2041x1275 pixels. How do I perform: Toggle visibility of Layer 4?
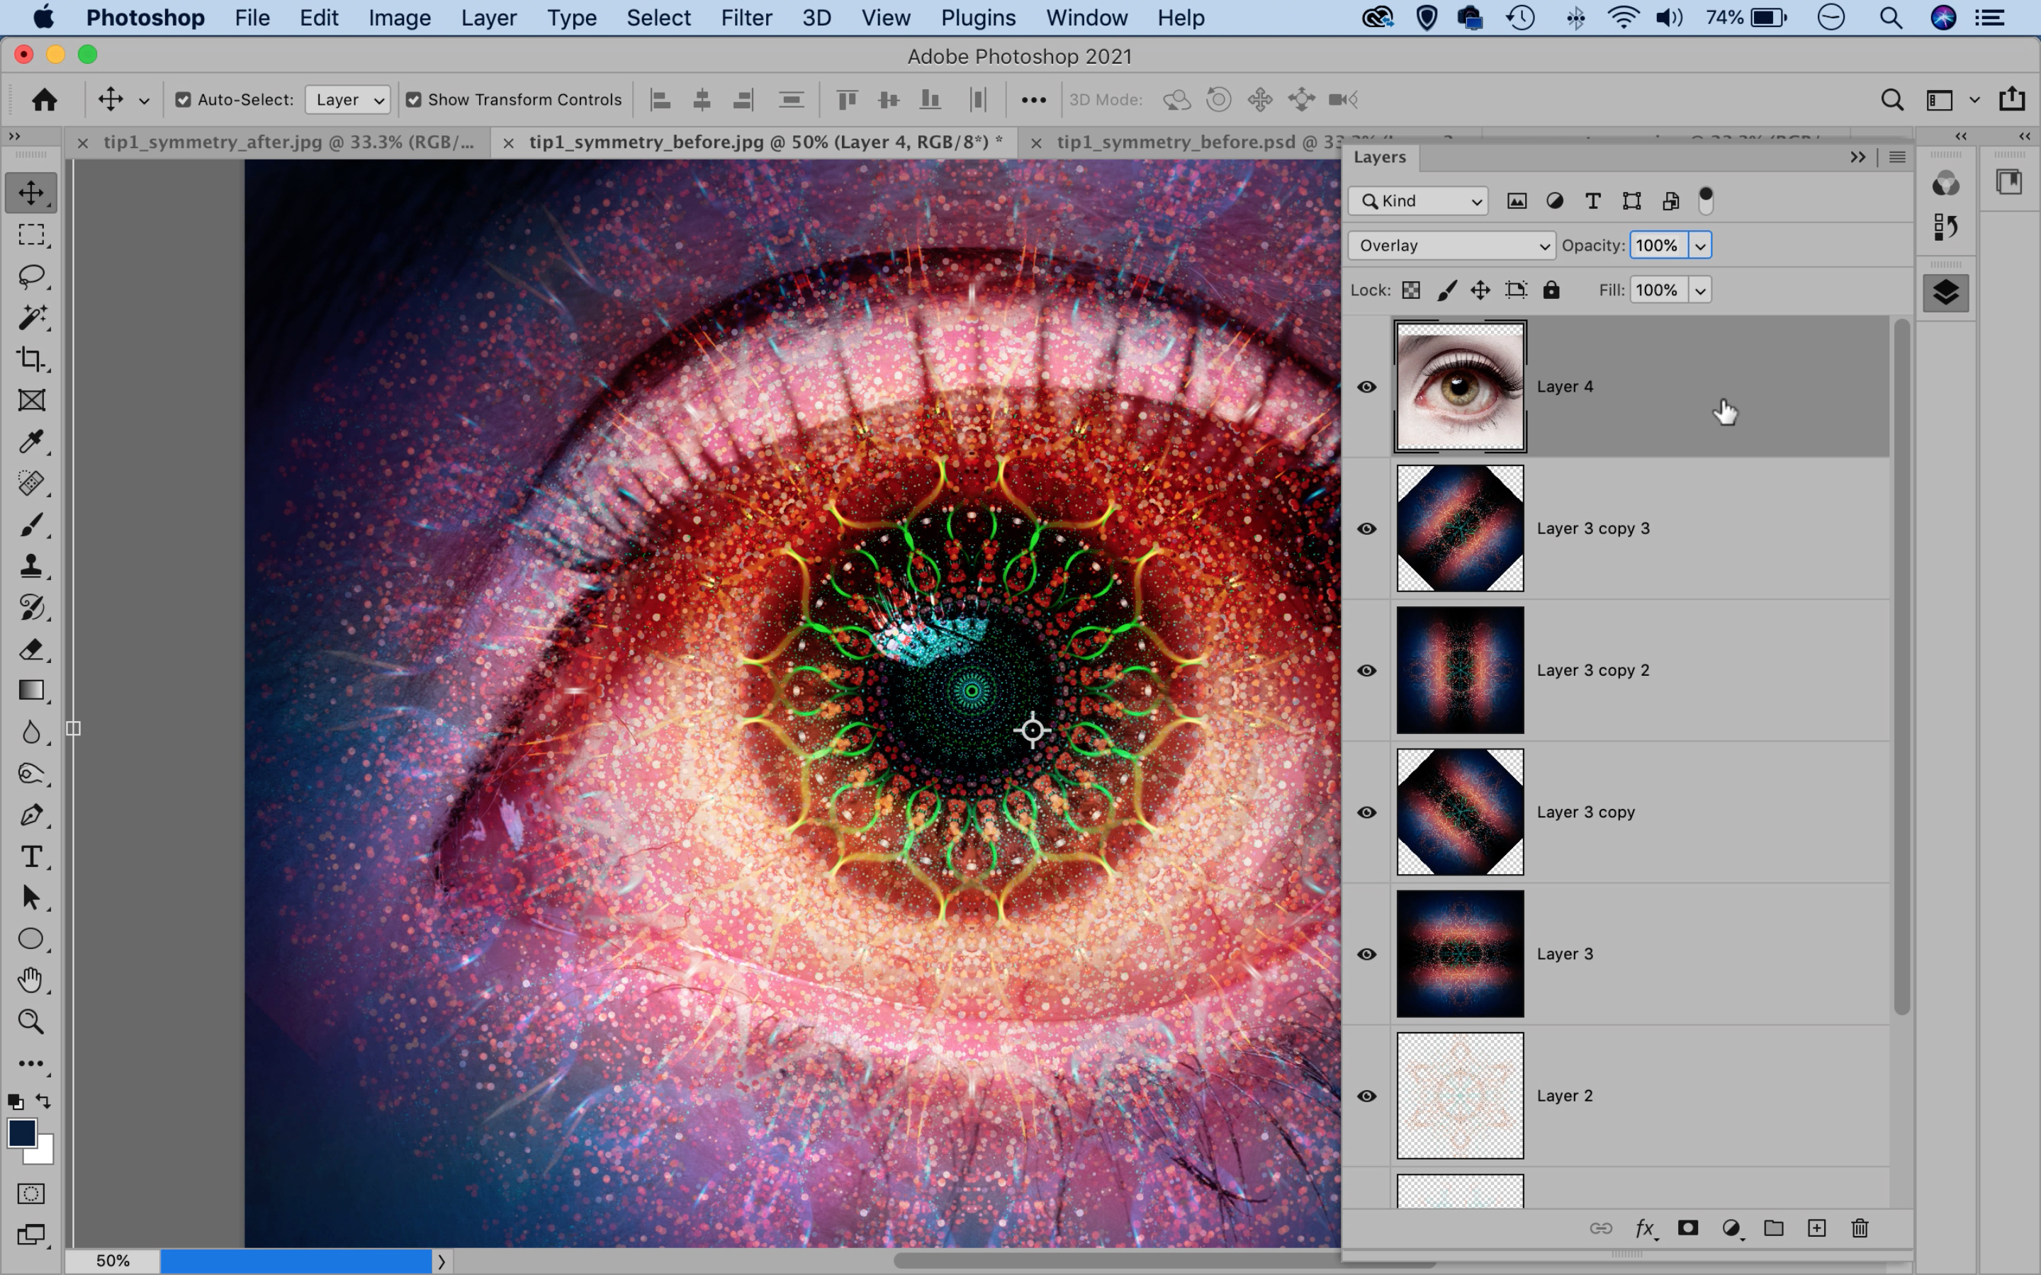1366,386
